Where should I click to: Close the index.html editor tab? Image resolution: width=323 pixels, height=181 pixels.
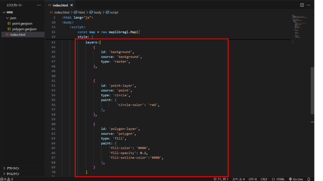point(72,5)
